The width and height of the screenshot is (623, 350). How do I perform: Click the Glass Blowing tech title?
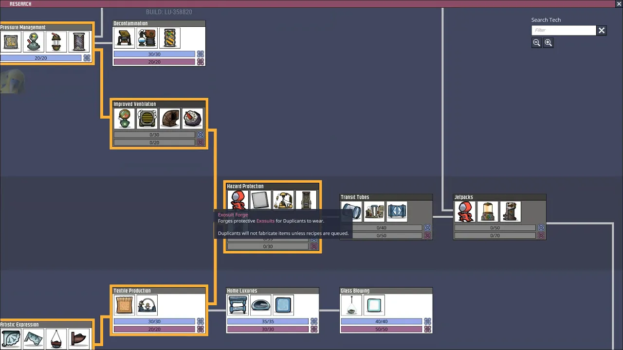tap(355, 291)
